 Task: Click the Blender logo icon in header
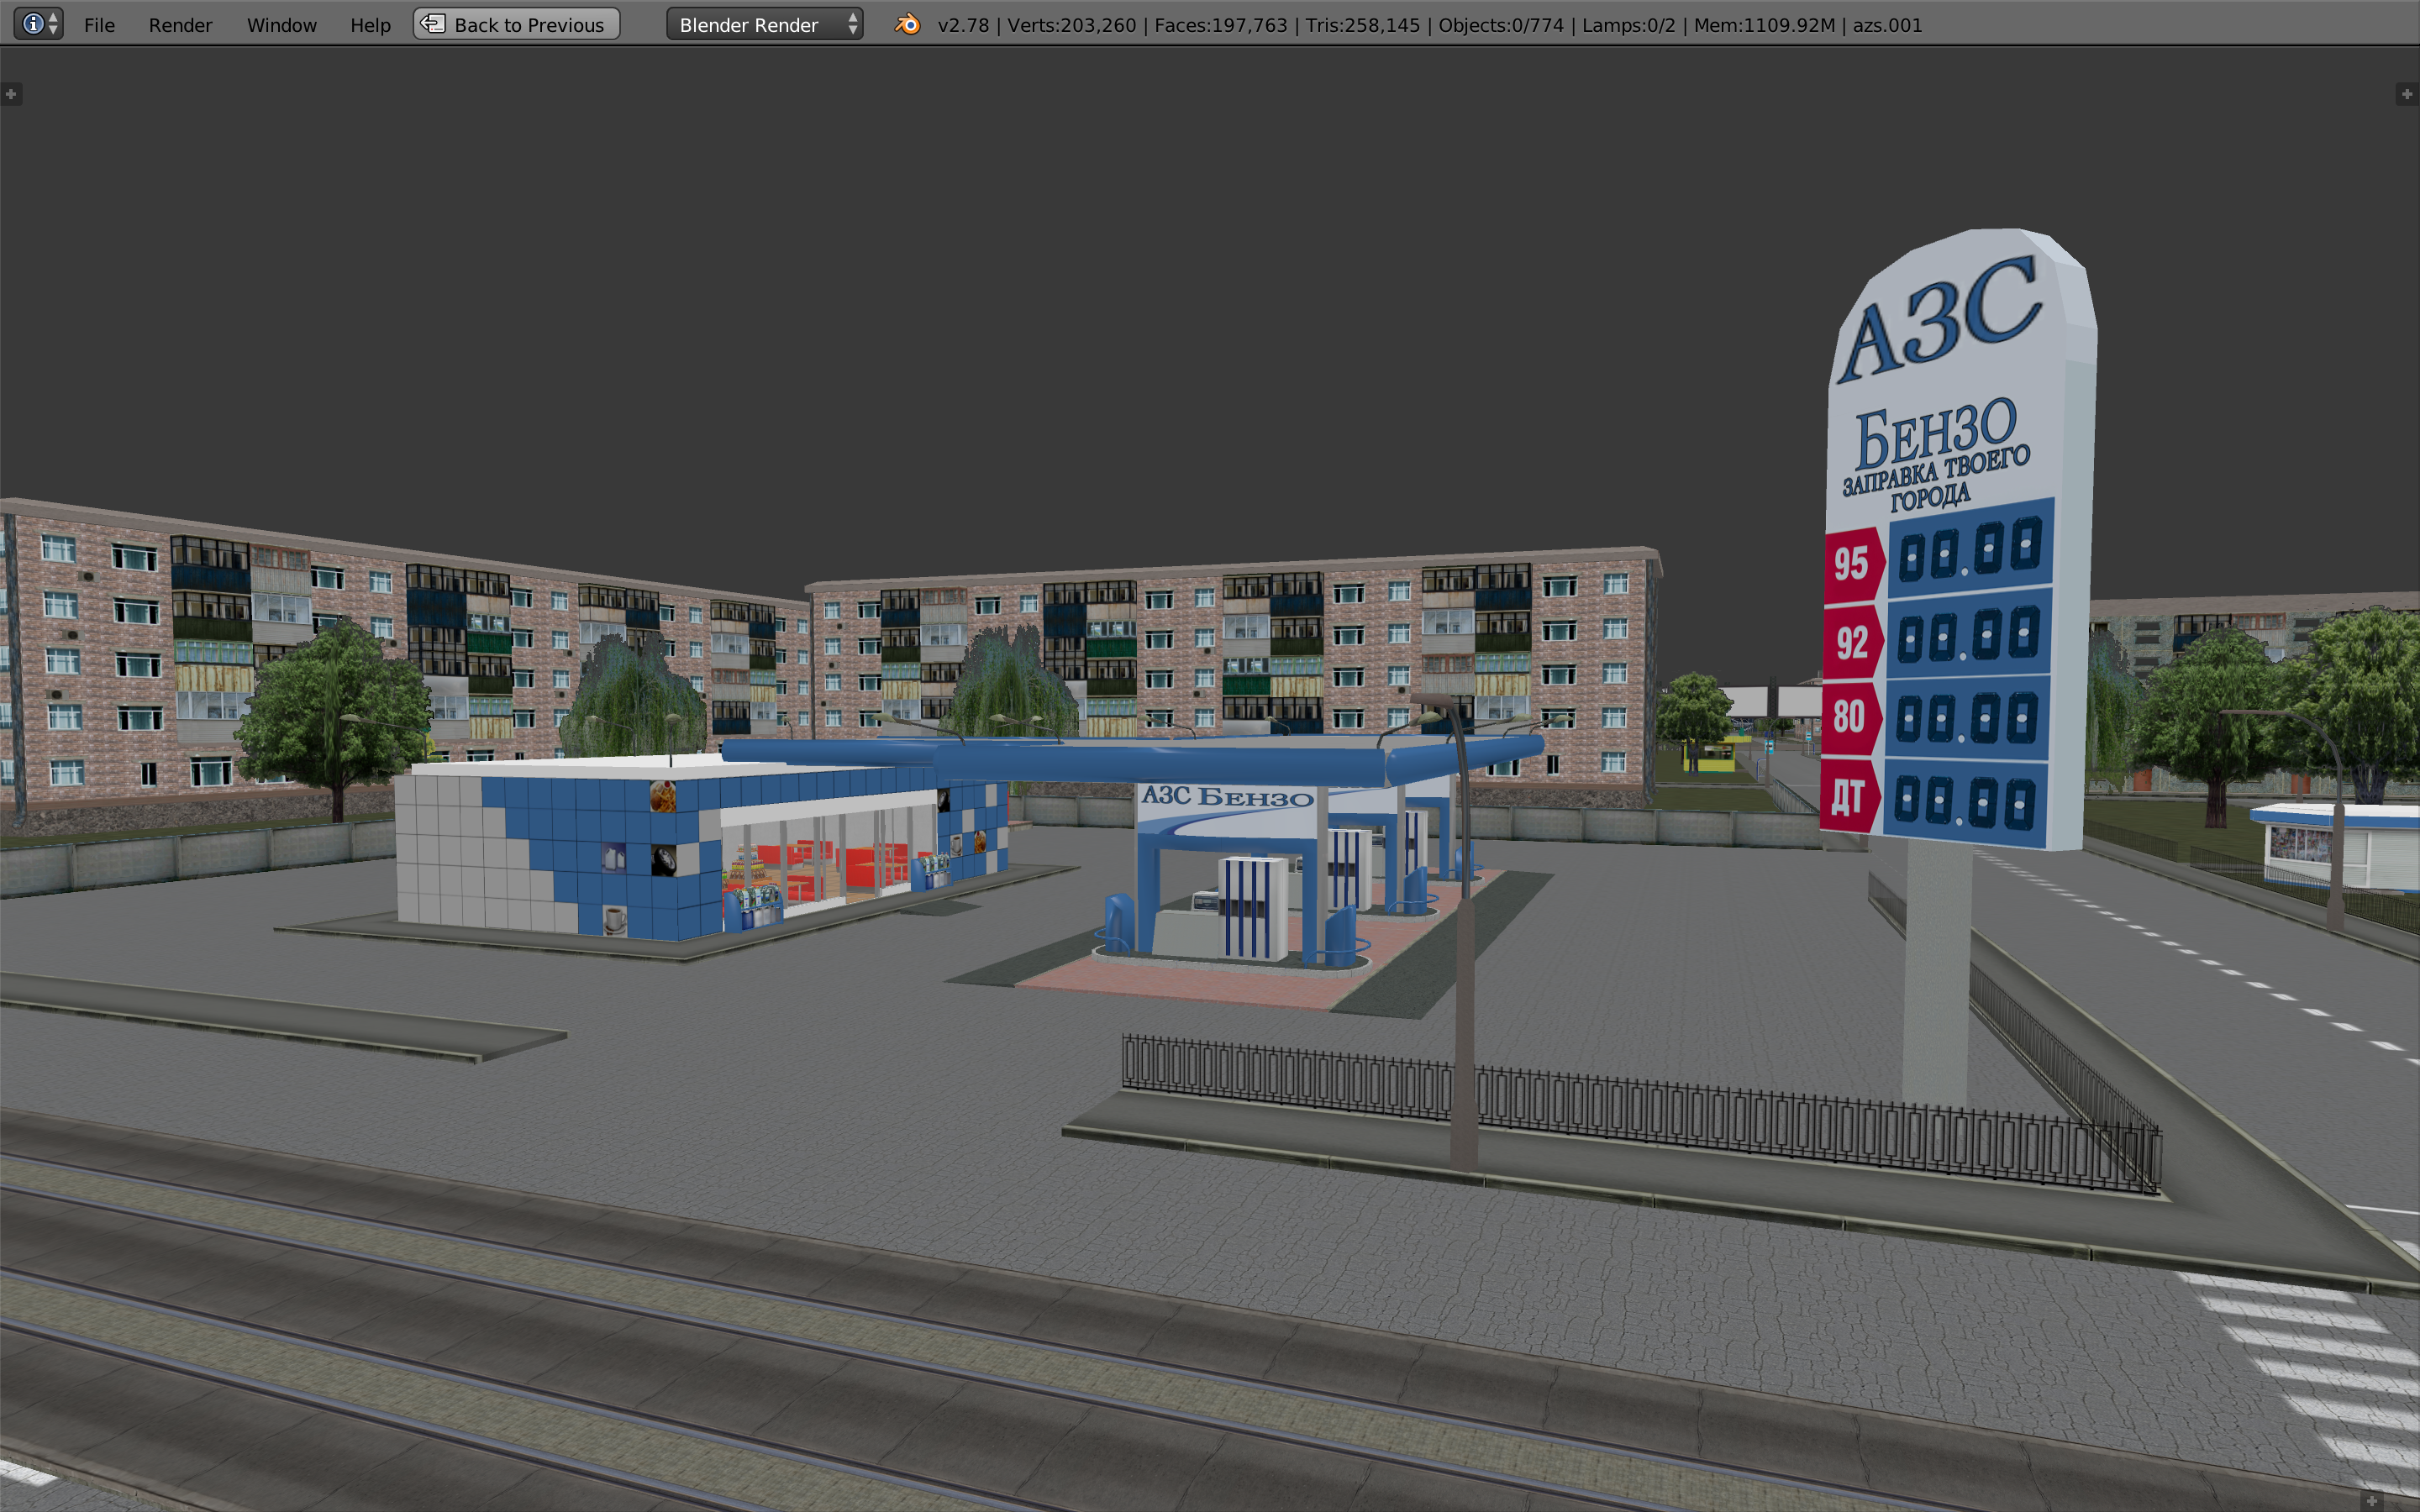[907, 24]
